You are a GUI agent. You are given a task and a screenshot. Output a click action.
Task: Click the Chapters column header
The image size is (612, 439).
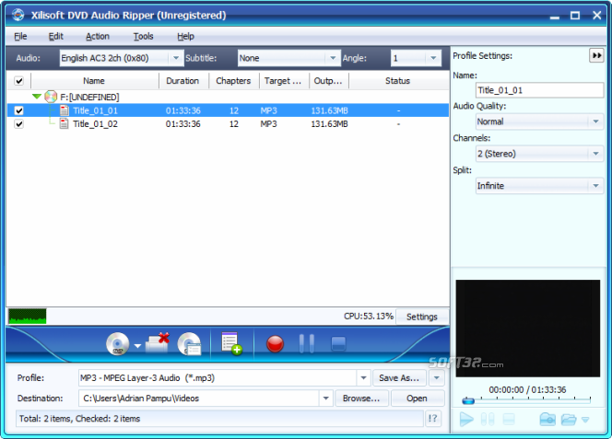[x=233, y=81]
